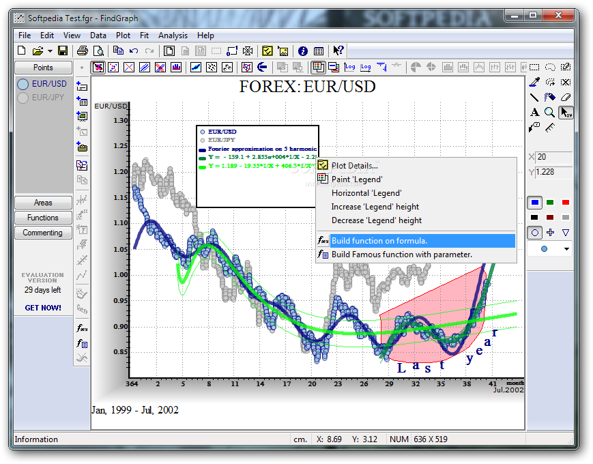Toggle logarithmic X axis button
Screen dimensions: 593x464
click(366, 67)
